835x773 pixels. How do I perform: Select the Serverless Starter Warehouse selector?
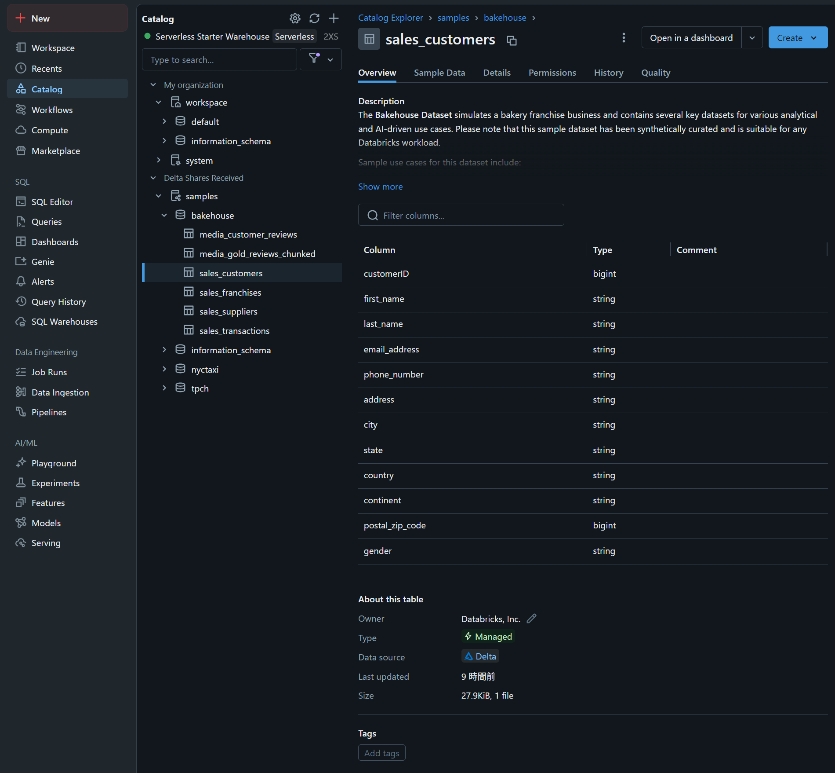click(x=241, y=37)
